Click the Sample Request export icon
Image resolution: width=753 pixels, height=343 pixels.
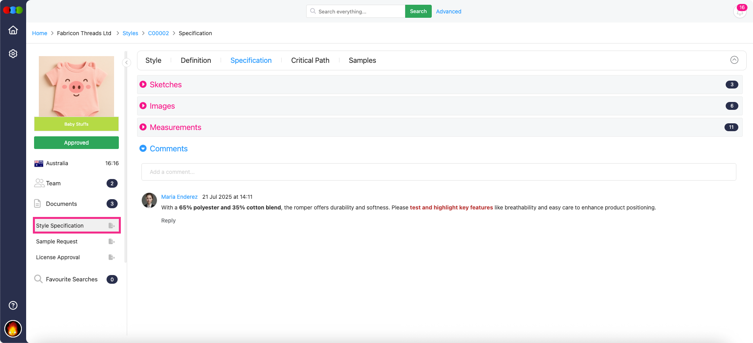(112, 241)
